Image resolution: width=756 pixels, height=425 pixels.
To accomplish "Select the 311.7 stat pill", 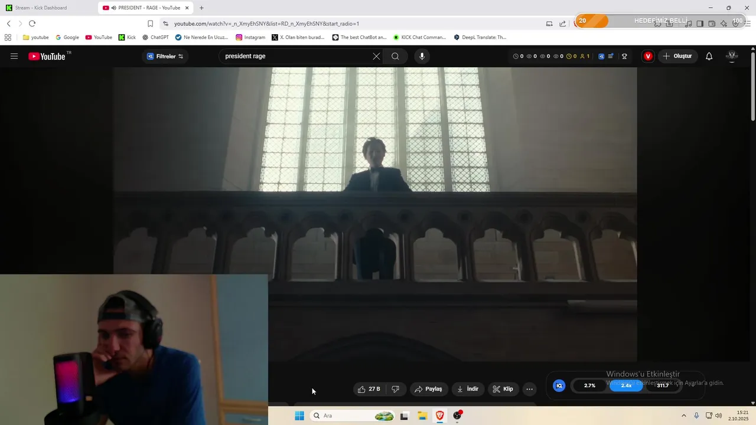I will tap(663, 385).
